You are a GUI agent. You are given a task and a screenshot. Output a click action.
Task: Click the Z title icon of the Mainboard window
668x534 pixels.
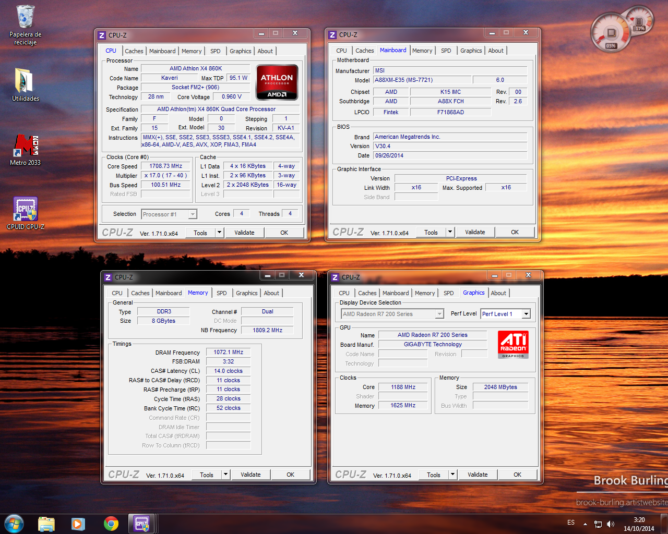click(x=332, y=35)
